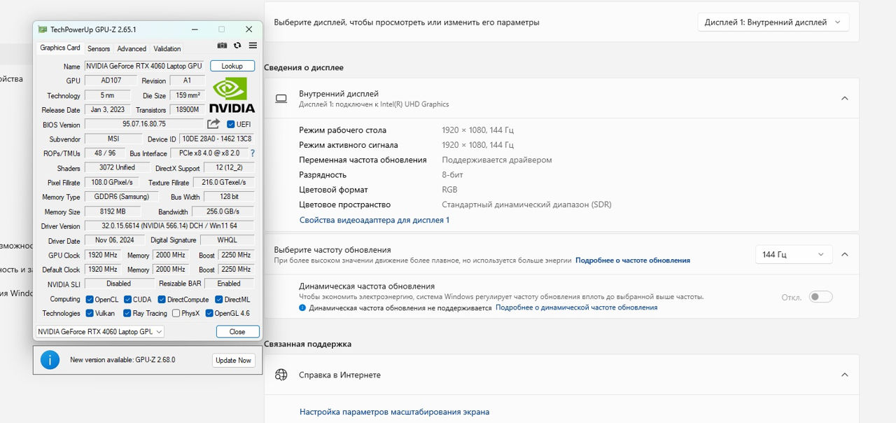Image resolution: width=896 pixels, height=423 pixels.
Task: Click the blue info icon in update notice
Action: [50, 360]
